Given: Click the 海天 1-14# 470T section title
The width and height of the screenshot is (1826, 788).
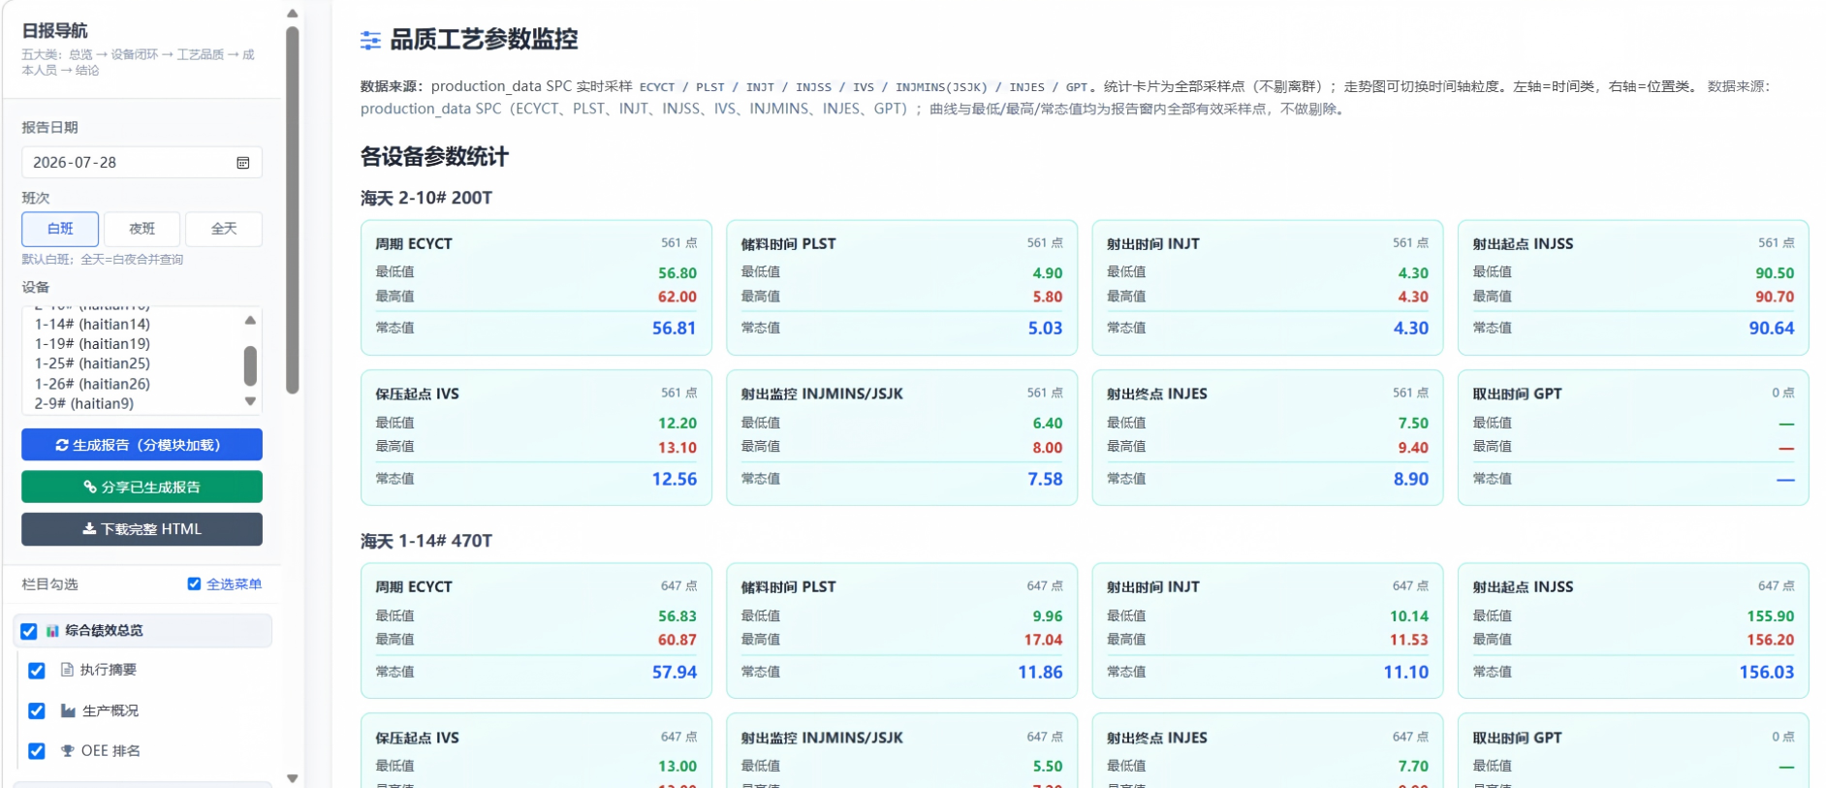Looking at the screenshot, I should 426,541.
